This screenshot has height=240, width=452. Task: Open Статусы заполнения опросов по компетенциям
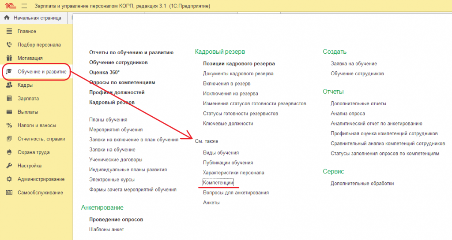click(x=385, y=154)
